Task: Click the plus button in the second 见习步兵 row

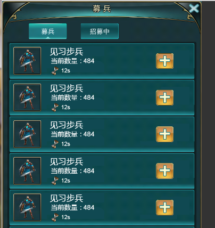Action: [x=164, y=97]
